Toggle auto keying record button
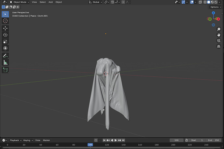Screen dimensions: 224x149 click(96, 140)
